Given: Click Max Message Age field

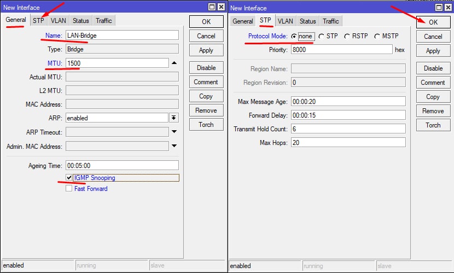Looking at the screenshot, I should 348,101.
